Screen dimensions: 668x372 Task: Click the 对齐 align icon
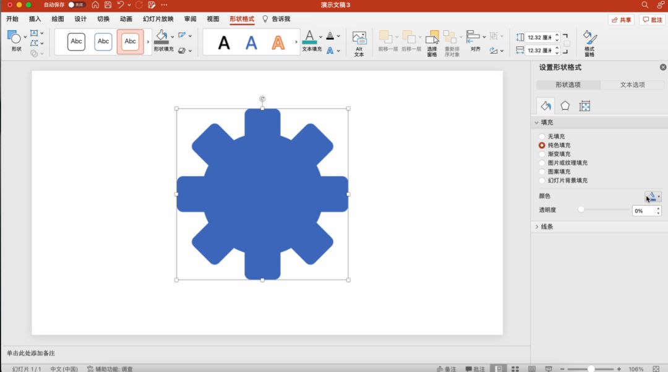(473, 37)
